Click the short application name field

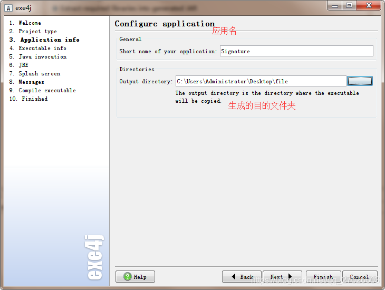point(296,51)
